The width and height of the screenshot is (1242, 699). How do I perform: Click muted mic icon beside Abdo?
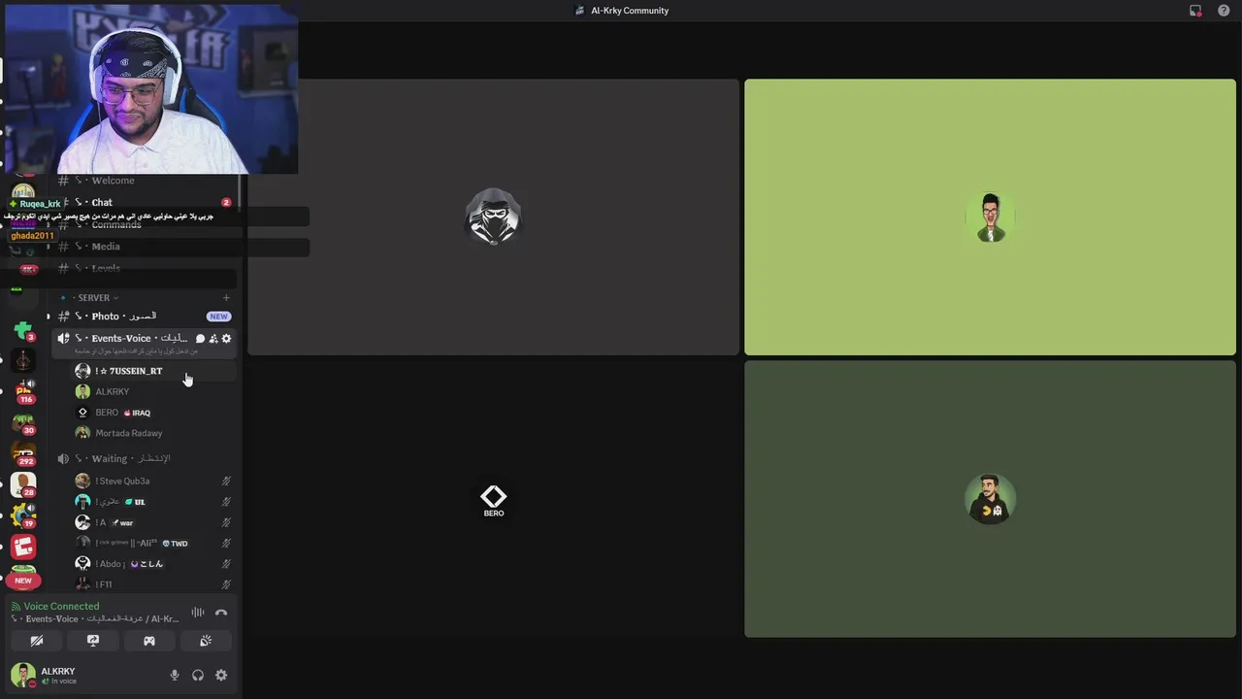226,564
